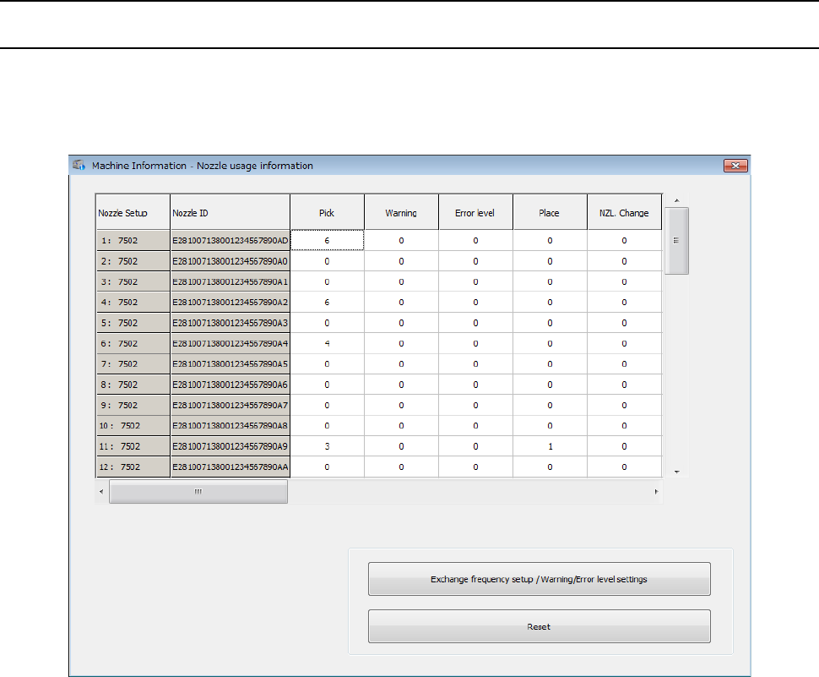
Task: Click the Warning cell for nozzle 1
Action: click(401, 241)
